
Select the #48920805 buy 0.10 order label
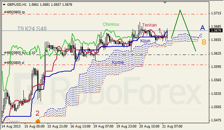[x=20, y=53]
